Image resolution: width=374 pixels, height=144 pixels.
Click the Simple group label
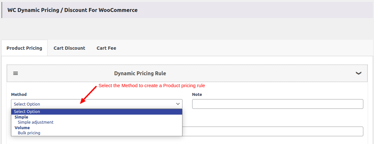(21, 117)
